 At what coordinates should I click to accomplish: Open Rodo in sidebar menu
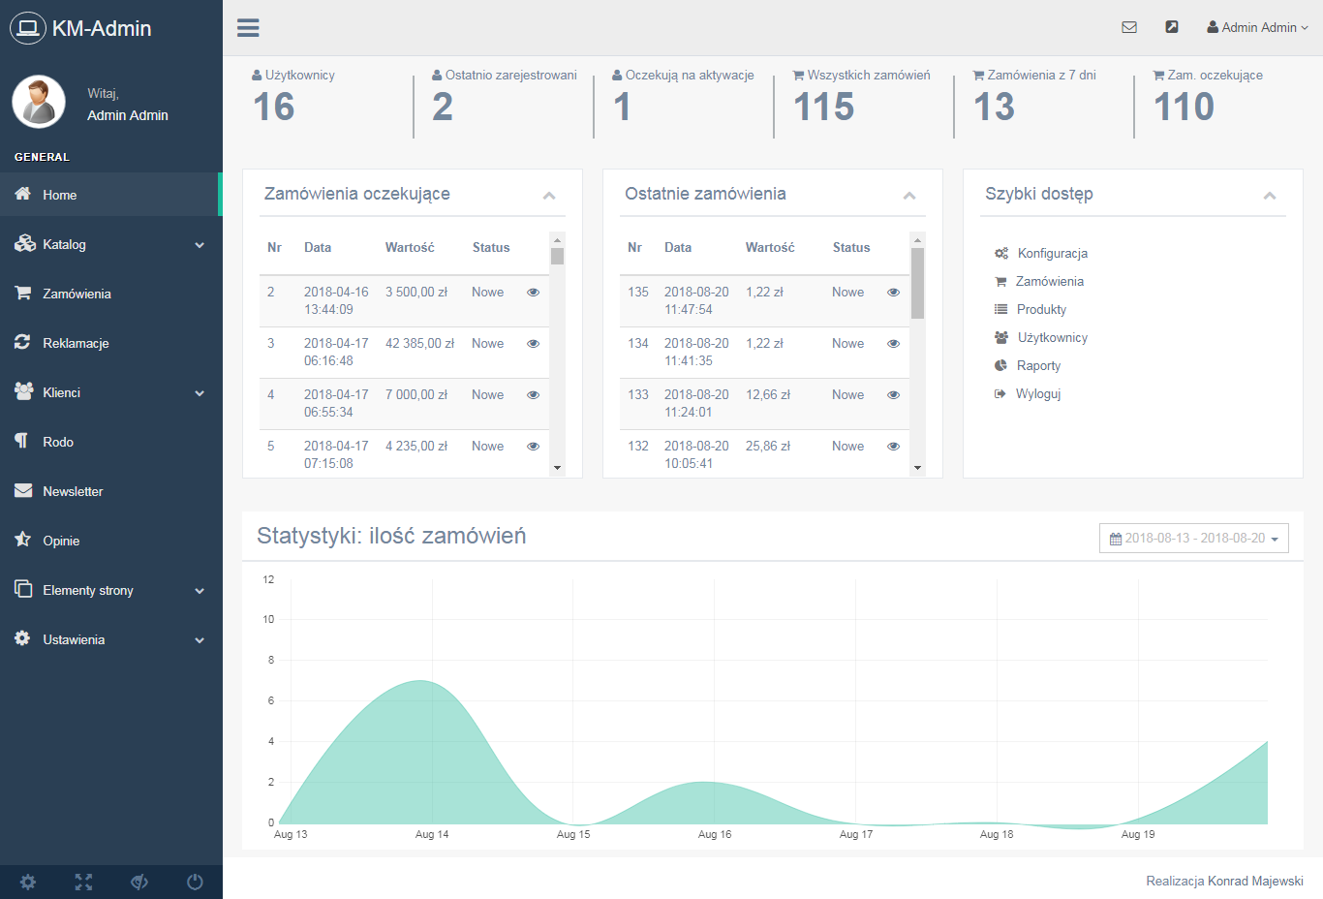(x=110, y=442)
